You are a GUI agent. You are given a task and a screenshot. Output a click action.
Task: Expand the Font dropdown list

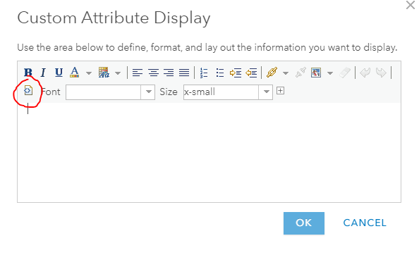tap(148, 92)
